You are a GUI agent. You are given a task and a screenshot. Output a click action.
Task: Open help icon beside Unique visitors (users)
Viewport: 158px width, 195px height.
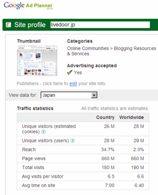tap(72, 141)
